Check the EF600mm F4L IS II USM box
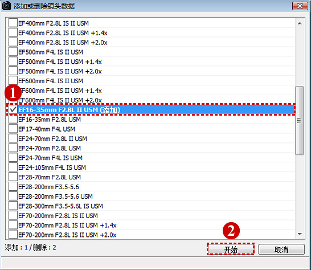The height and width of the screenshot is (270, 311). point(13,80)
